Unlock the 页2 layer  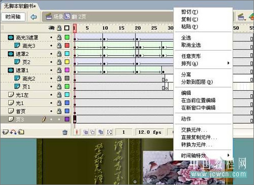click(59, 62)
